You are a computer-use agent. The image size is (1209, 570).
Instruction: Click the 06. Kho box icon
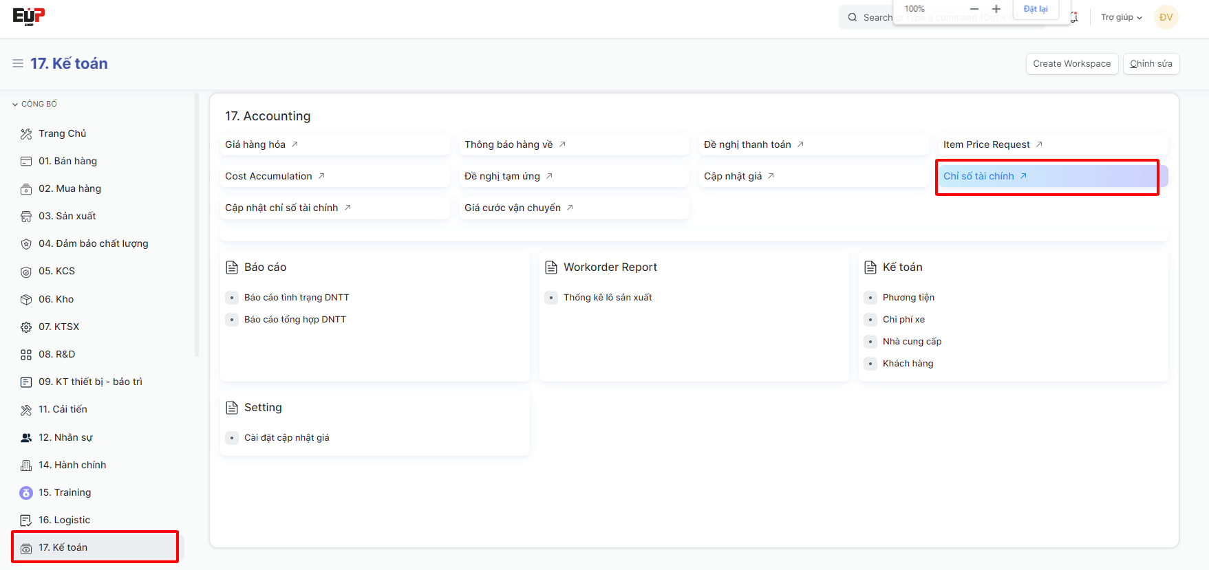tap(26, 300)
